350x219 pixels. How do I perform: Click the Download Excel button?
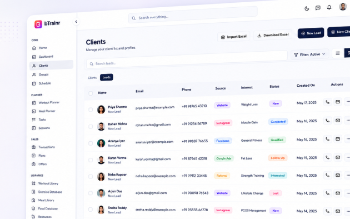[273, 35]
